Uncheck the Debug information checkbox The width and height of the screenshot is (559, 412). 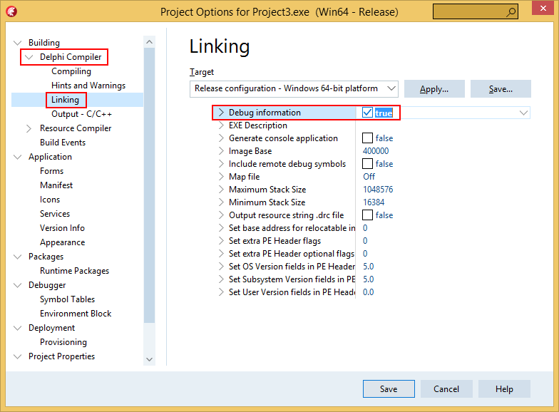(367, 113)
